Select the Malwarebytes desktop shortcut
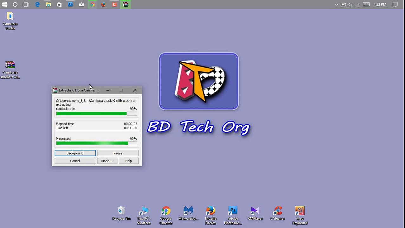 click(188, 214)
